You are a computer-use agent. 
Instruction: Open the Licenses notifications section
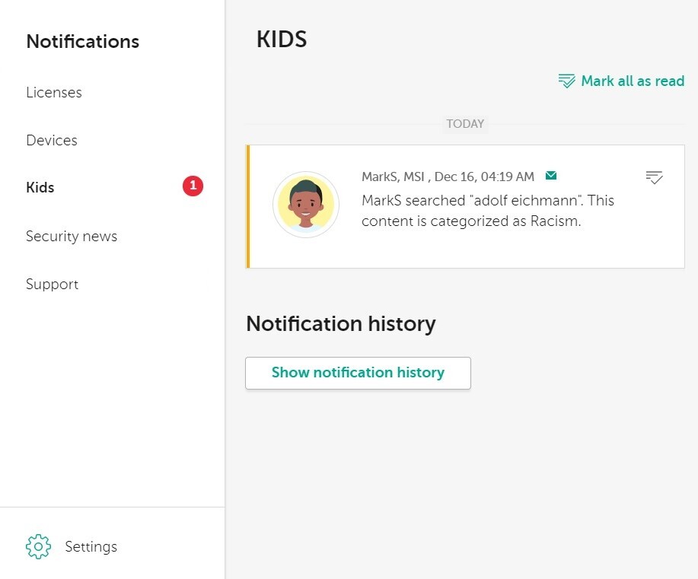coord(54,92)
